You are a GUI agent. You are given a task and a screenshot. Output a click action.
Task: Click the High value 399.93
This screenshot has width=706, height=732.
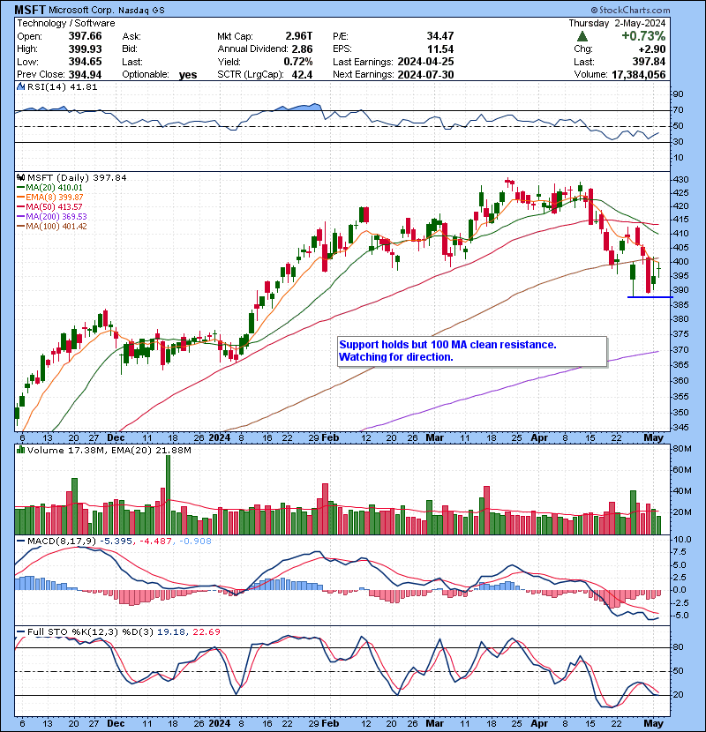(85, 49)
